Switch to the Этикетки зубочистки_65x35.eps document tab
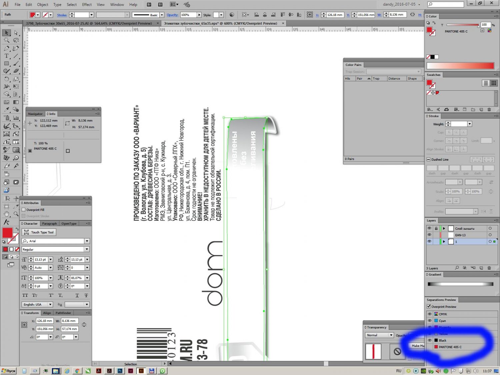 (221, 23)
